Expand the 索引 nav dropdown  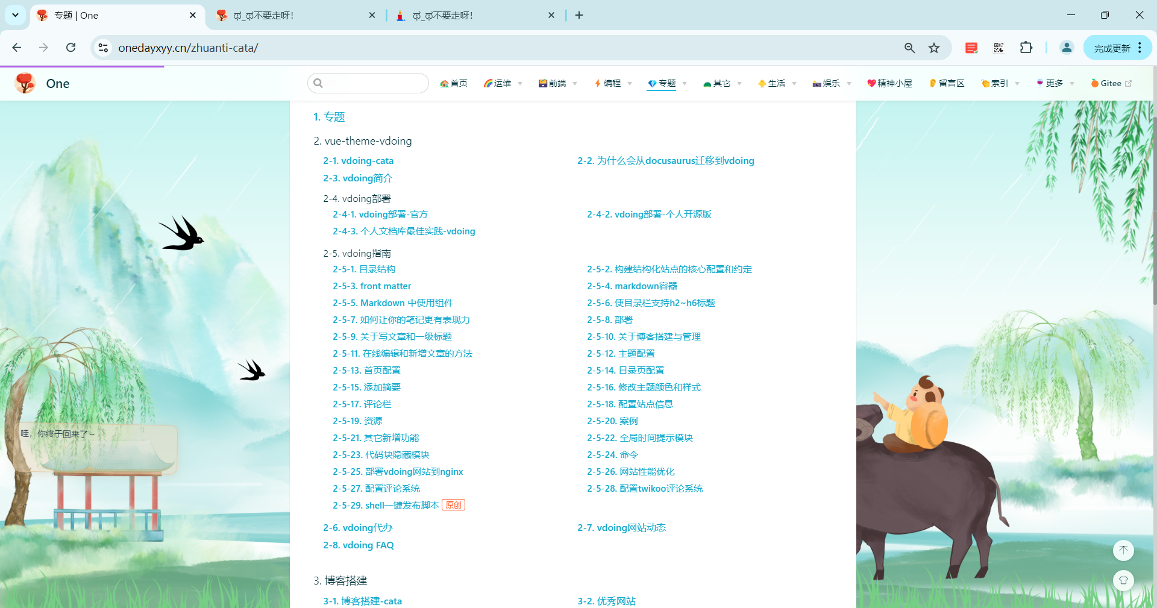[1000, 83]
